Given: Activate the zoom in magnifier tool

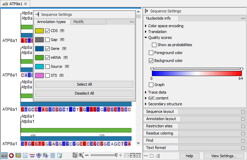Looking at the screenshot, I should pyautogui.click(x=81, y=156).
